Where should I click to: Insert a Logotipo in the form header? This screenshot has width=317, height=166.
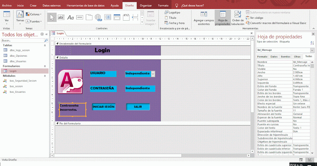click(x=173, y=12)
